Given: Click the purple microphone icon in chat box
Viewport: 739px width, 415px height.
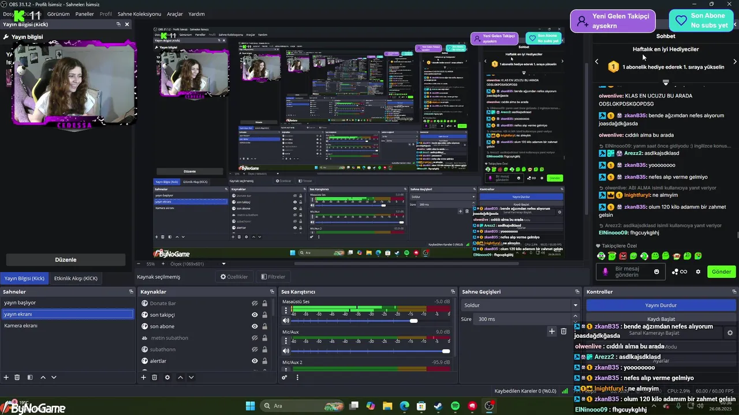Looking at the screenshot, I should (606, 271).
